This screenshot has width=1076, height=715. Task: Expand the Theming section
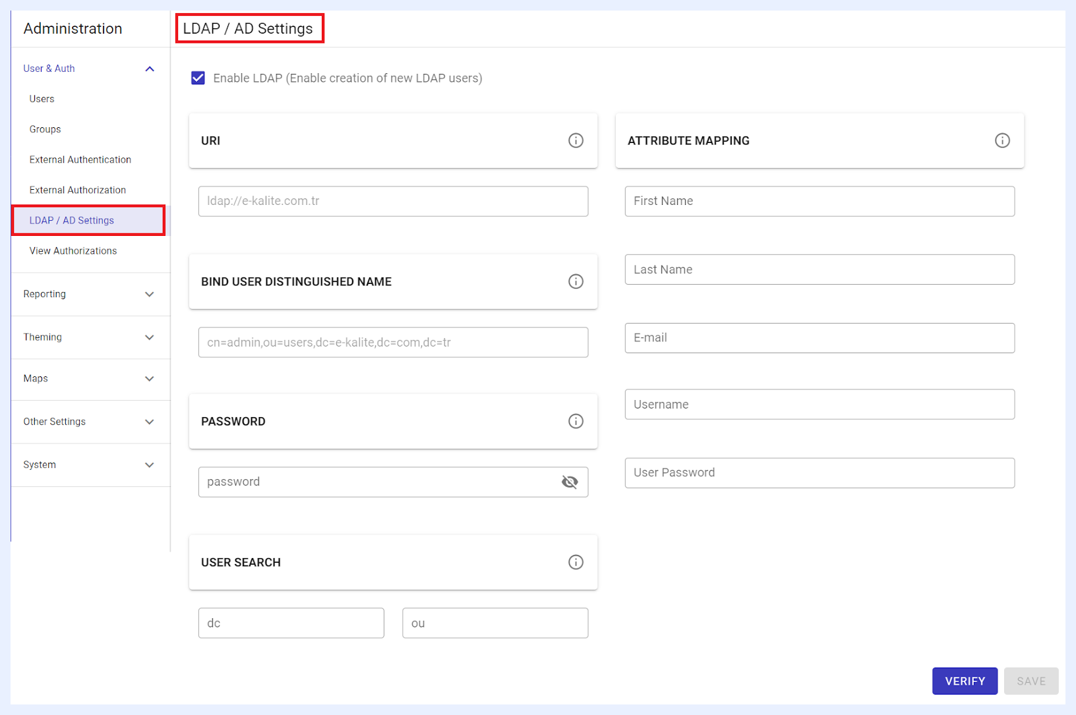(x=90, y=337)
